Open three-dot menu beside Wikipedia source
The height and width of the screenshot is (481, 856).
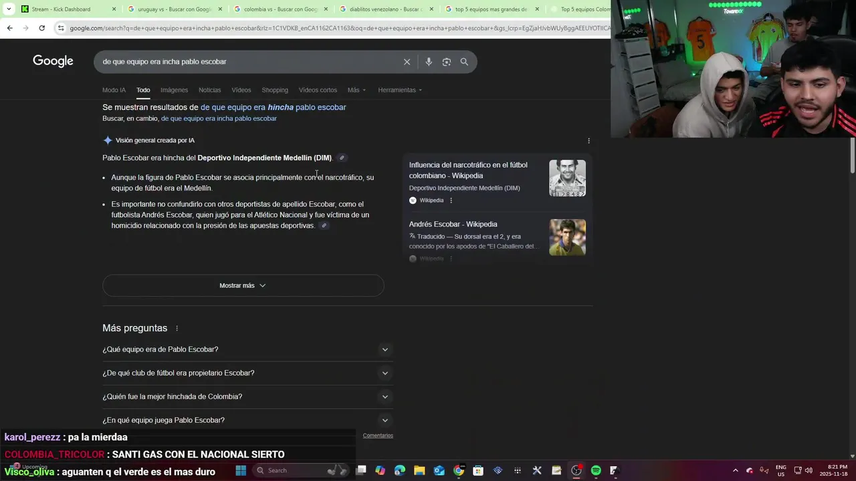click(x=451, y=200)
